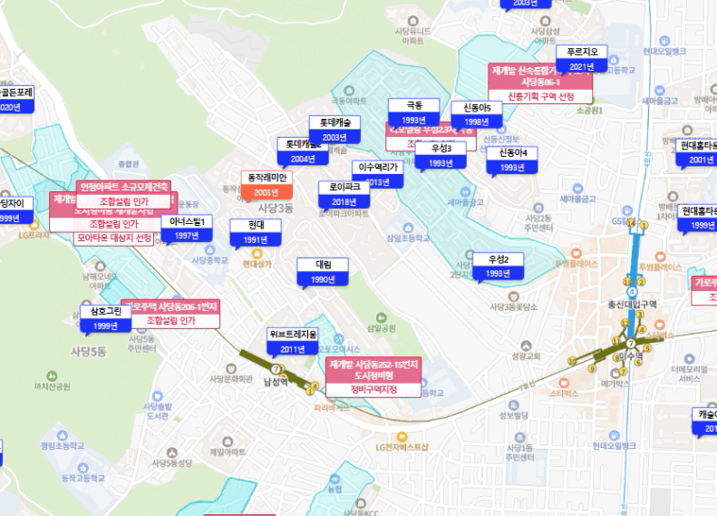The height and width of the screenshot is (516, 717).
Task: Click the 사당문화회관 icon
Action: tap(231, 369)
